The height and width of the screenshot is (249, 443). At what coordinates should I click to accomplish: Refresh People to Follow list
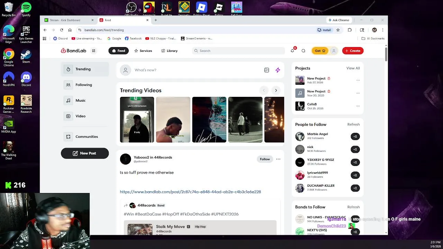point(353,124)
